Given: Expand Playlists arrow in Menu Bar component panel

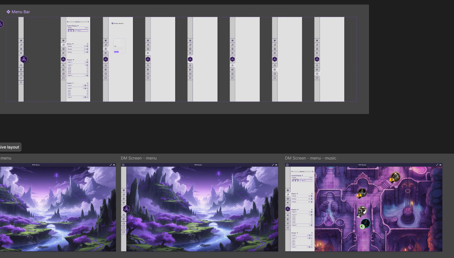Looking at the screenshot, I should coord(74,60).
